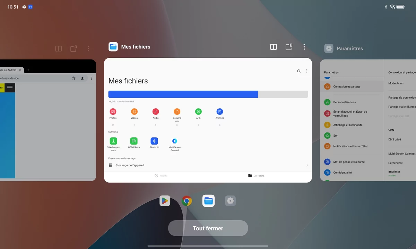Tap the storage usage bar
This screenshot has height=249, width=416.
pyautogui.click(x=208, y=94)
